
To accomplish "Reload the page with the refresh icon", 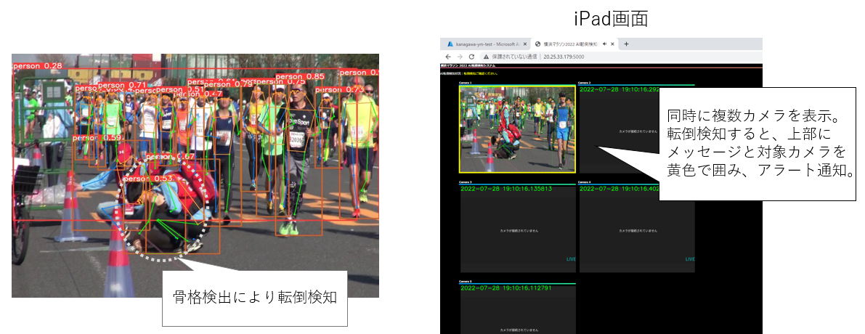I will pyautogui.click(x=471, y=57).
